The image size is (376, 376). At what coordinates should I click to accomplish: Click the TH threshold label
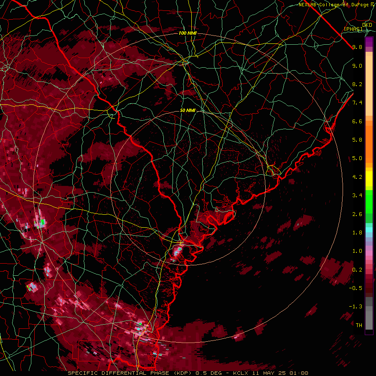pos(359,325)
